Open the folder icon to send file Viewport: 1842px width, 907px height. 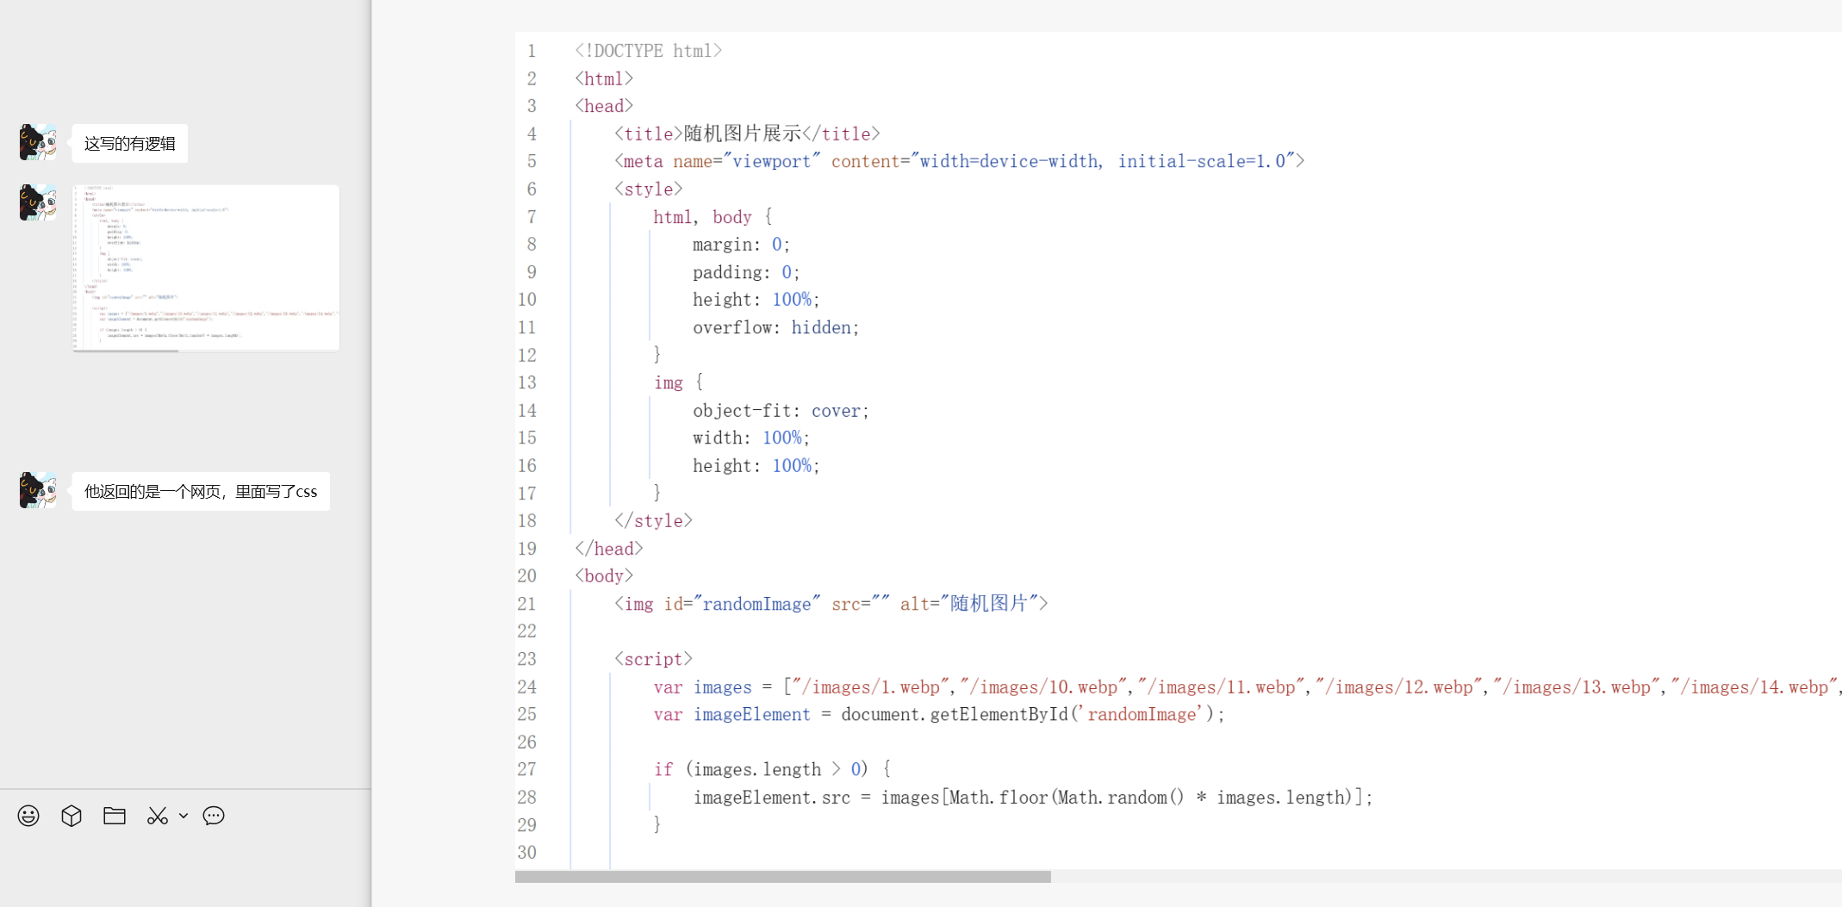point(115,816)
